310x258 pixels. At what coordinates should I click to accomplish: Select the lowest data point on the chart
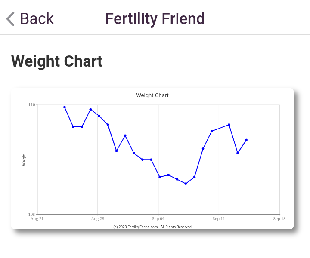186,184
